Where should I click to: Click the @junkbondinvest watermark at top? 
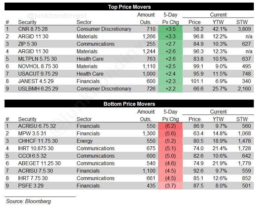pos(57,16)
